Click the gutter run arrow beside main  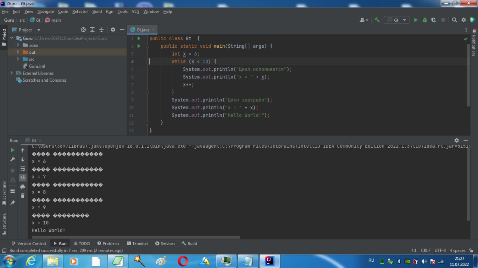(139, 46)
